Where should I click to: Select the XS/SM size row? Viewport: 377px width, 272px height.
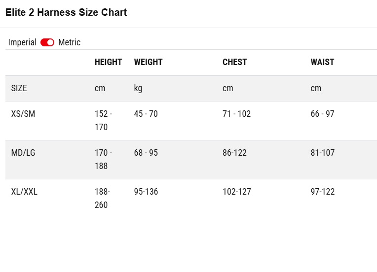(x=191, y=121)
